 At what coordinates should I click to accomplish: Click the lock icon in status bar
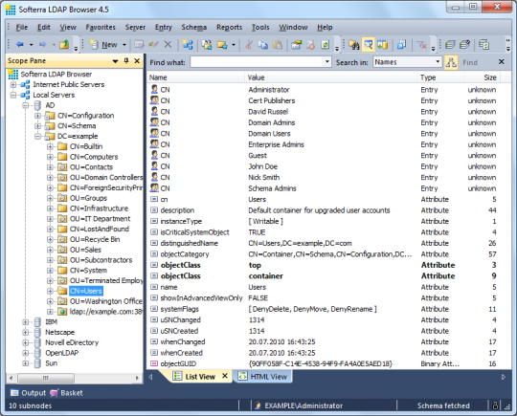point(495,405)
